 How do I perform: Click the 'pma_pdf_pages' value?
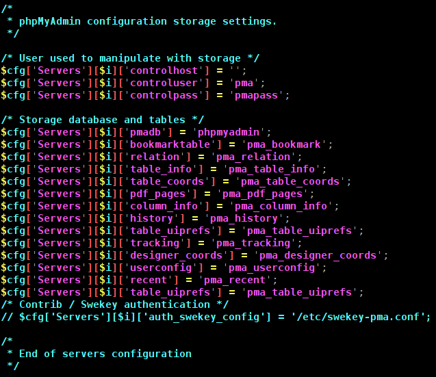pyautogui.click(x=262, y=194)
